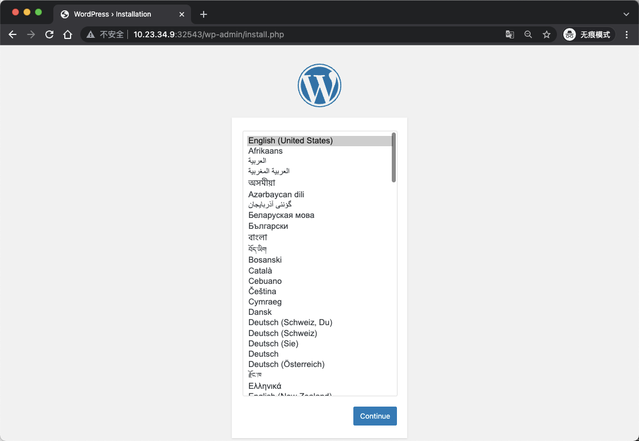Screen dimensions: 639x441
Task: Choose বাংলা language option
Action: [x=319, y=237]
